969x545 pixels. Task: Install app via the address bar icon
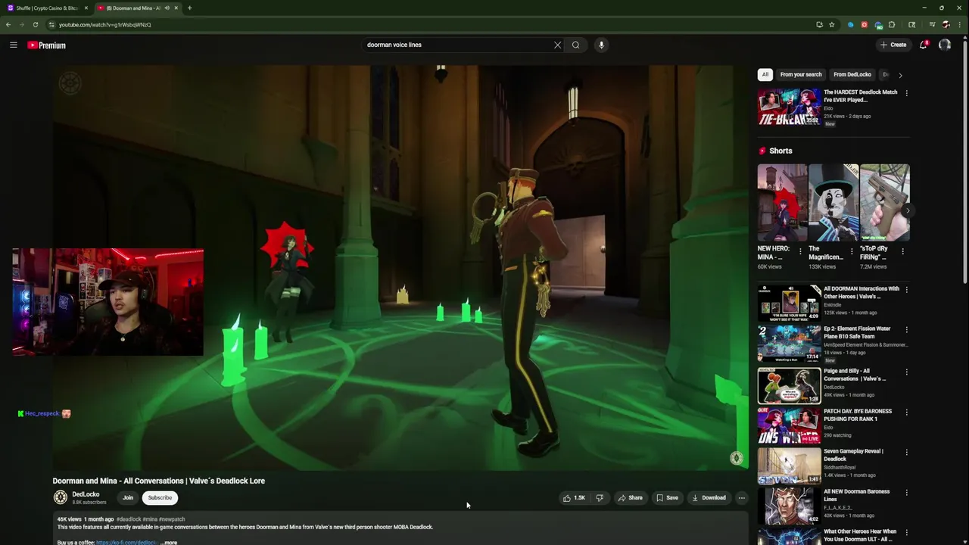click(819, 24)
